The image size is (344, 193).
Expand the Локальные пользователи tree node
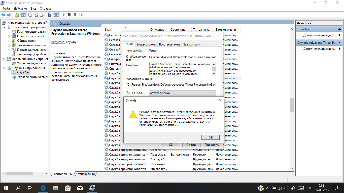[9, 45]
